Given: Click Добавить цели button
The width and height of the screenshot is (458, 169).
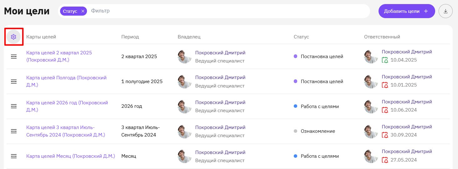Looking at the screenshot, I should (x=407, y=11).
